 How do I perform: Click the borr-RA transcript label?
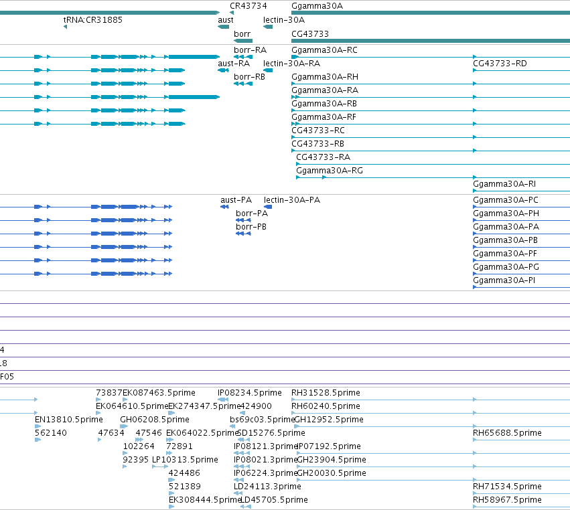point(250,50)
